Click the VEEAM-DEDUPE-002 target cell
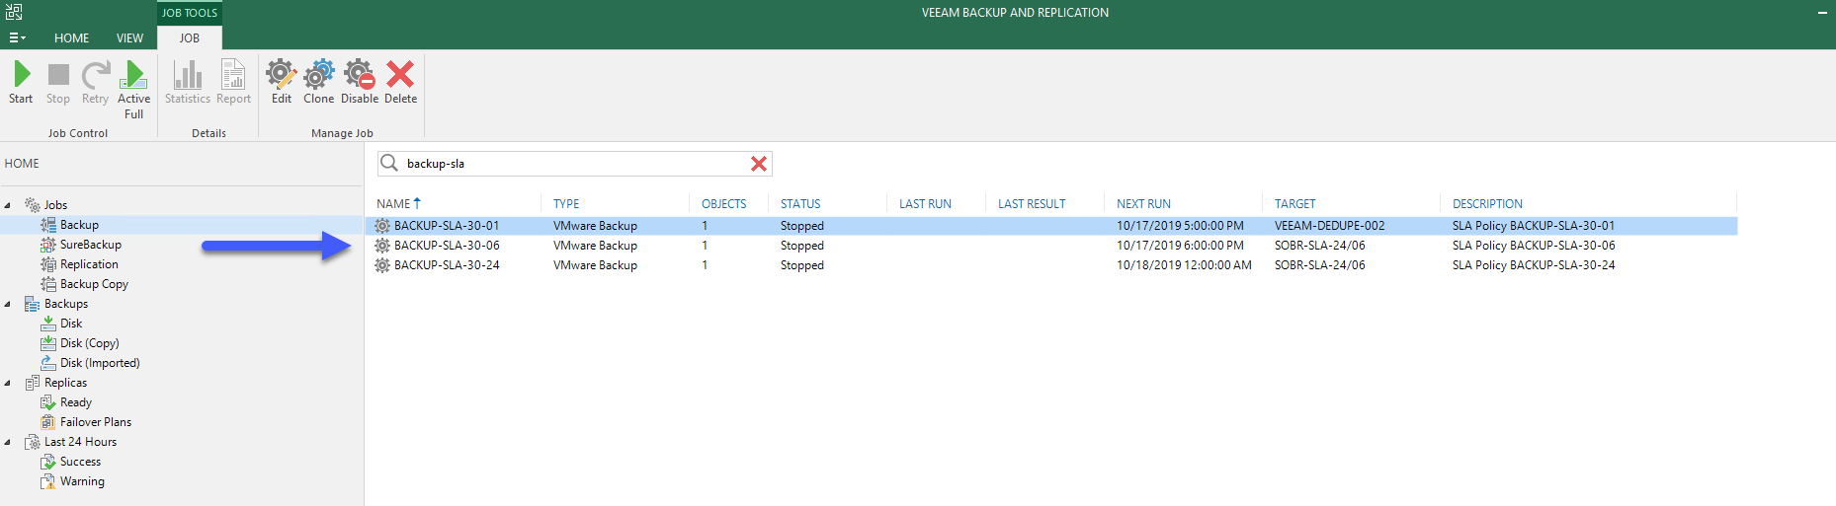1836x506 pixels. click(1329, 226)
